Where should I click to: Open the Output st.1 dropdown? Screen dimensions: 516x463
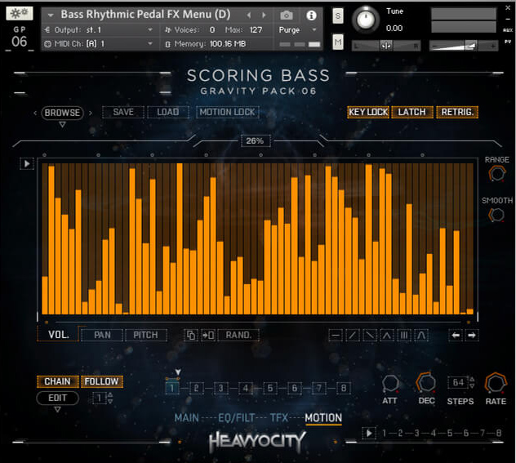pyautogui.click(x=99, y=30)
